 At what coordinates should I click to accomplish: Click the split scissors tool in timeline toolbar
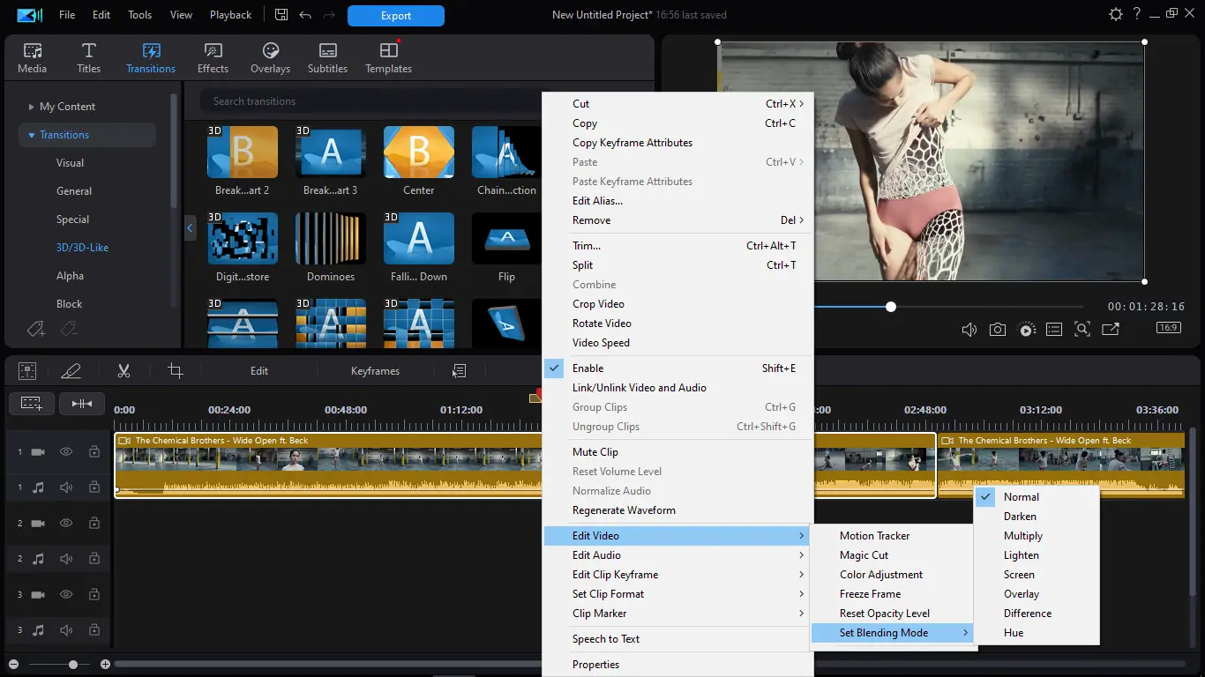123,371
